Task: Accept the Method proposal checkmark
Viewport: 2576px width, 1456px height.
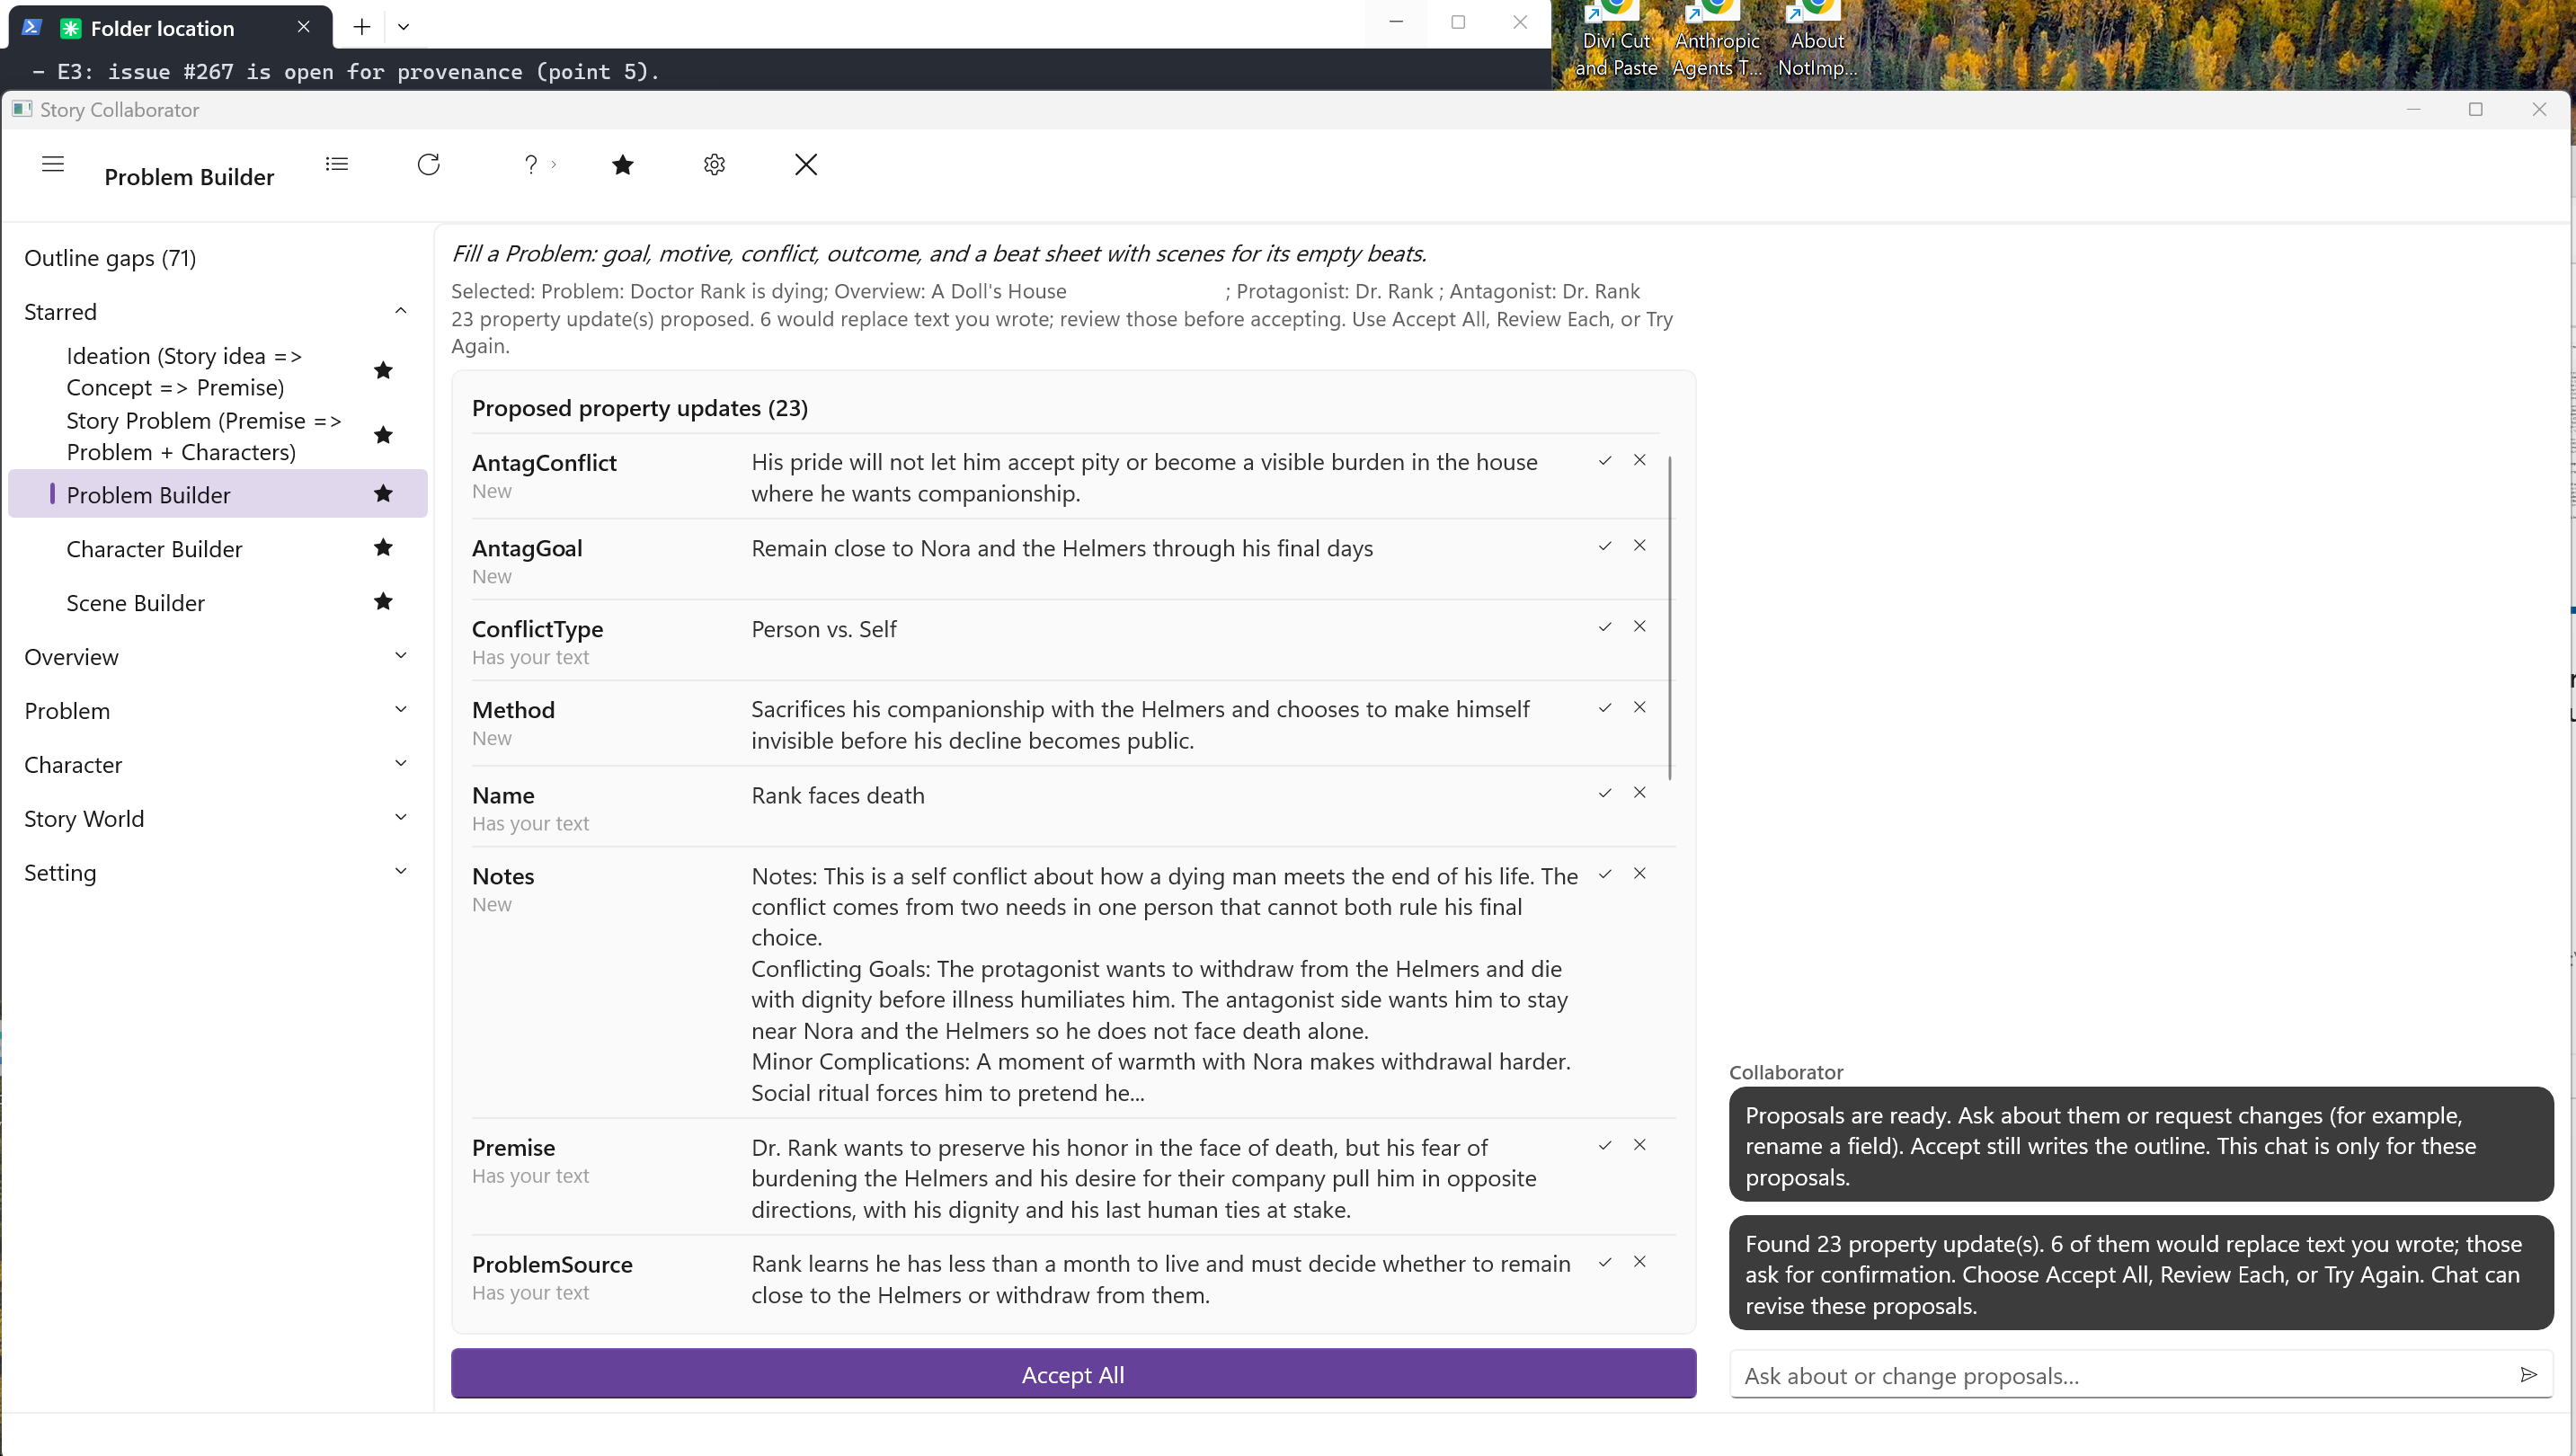Action: (x=1605, y=707)
